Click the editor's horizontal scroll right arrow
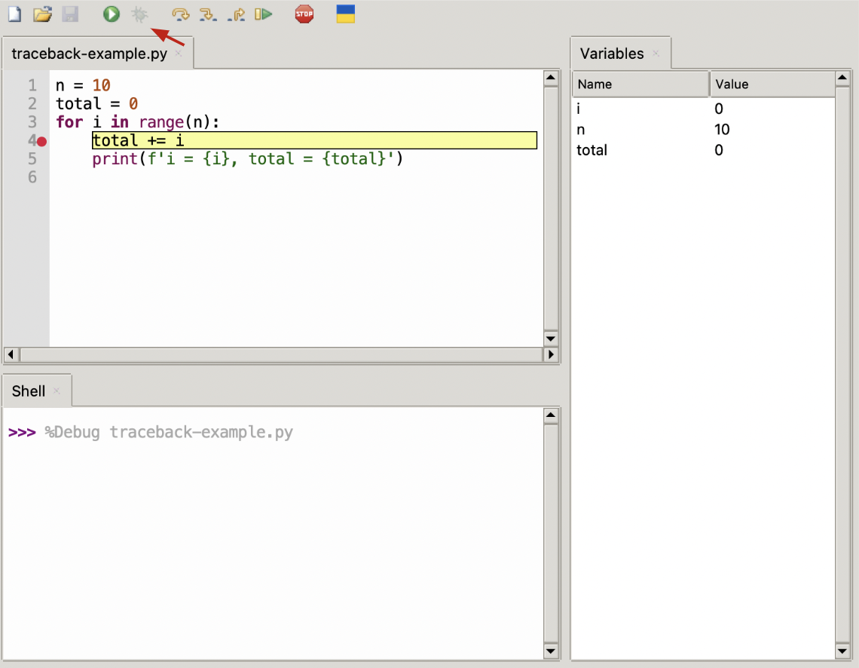 [551, 354]
